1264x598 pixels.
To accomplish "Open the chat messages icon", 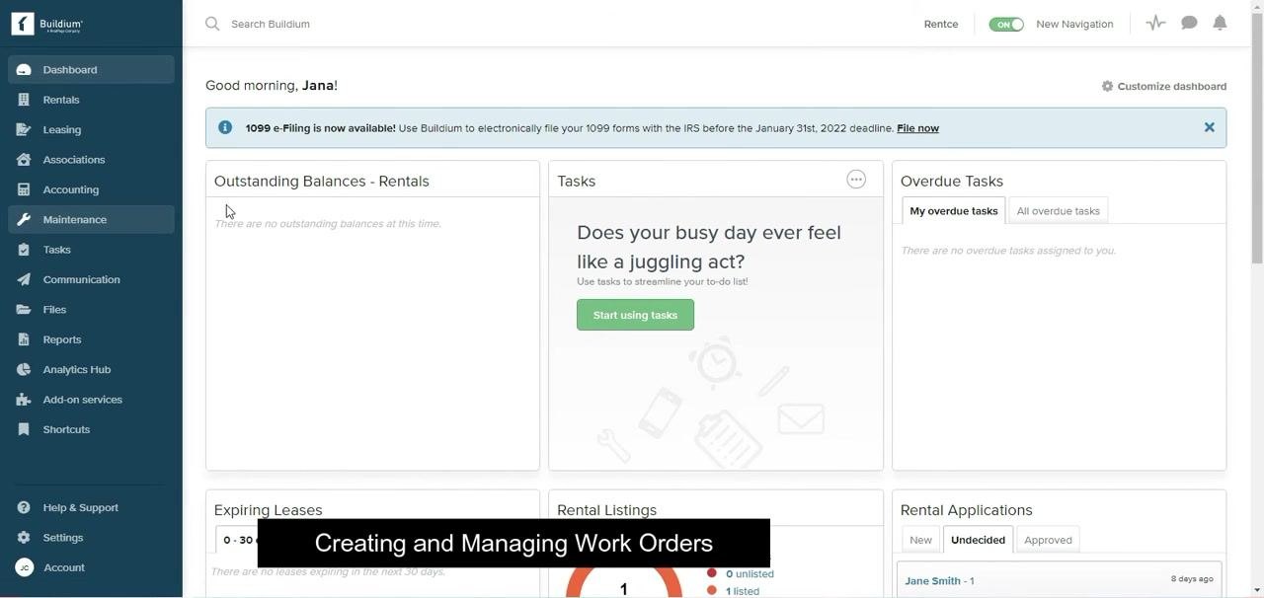I will (1189, 23).
